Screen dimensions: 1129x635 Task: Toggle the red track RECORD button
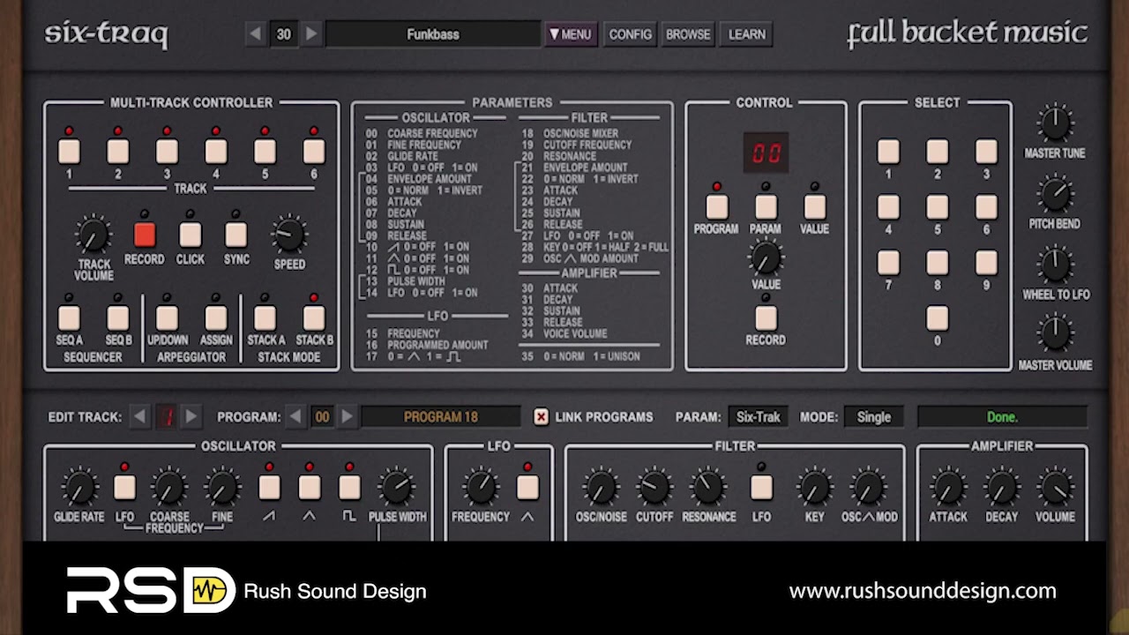point(145,234)
